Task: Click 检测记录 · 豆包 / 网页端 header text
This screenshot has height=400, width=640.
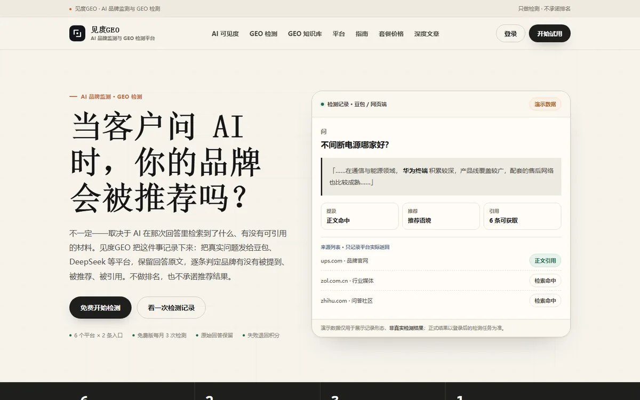Action: pyautogui.click(x=357, y=104)
